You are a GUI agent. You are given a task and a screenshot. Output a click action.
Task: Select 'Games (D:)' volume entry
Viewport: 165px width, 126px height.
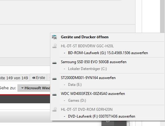(77, 100)
